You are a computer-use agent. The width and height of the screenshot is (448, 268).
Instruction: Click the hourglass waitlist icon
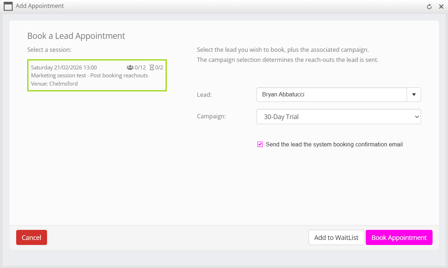click(152, 68)
